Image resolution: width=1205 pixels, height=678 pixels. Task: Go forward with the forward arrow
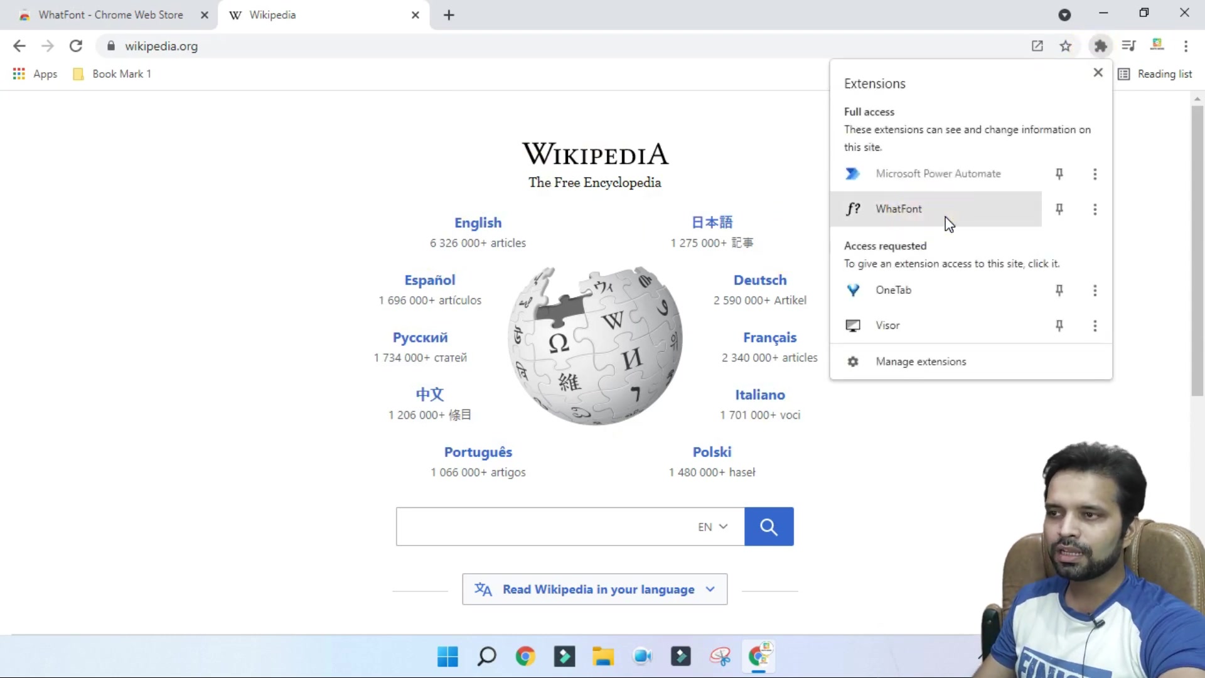point(48,46)
